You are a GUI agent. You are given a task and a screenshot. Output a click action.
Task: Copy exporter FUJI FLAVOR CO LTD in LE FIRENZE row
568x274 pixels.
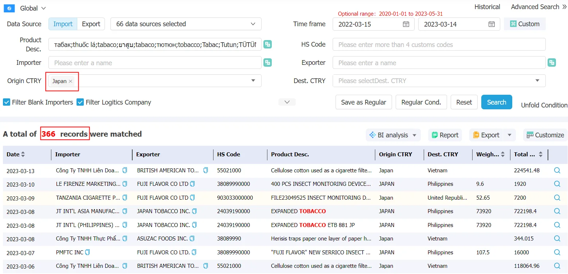pyautogui.click(x=192, y=184)
